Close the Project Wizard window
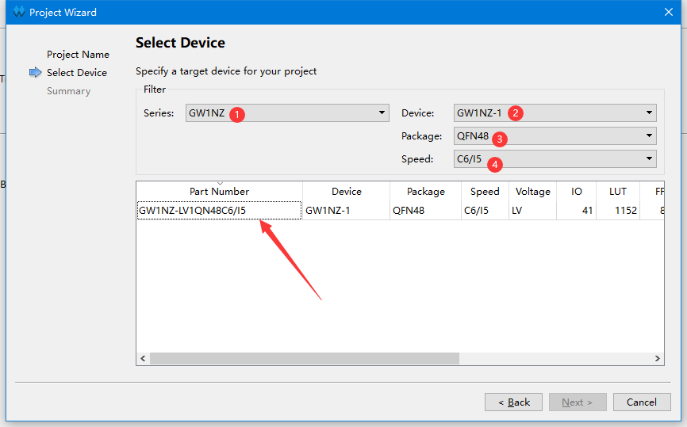This screenshot has width=687, height=427. coord(669,12)
